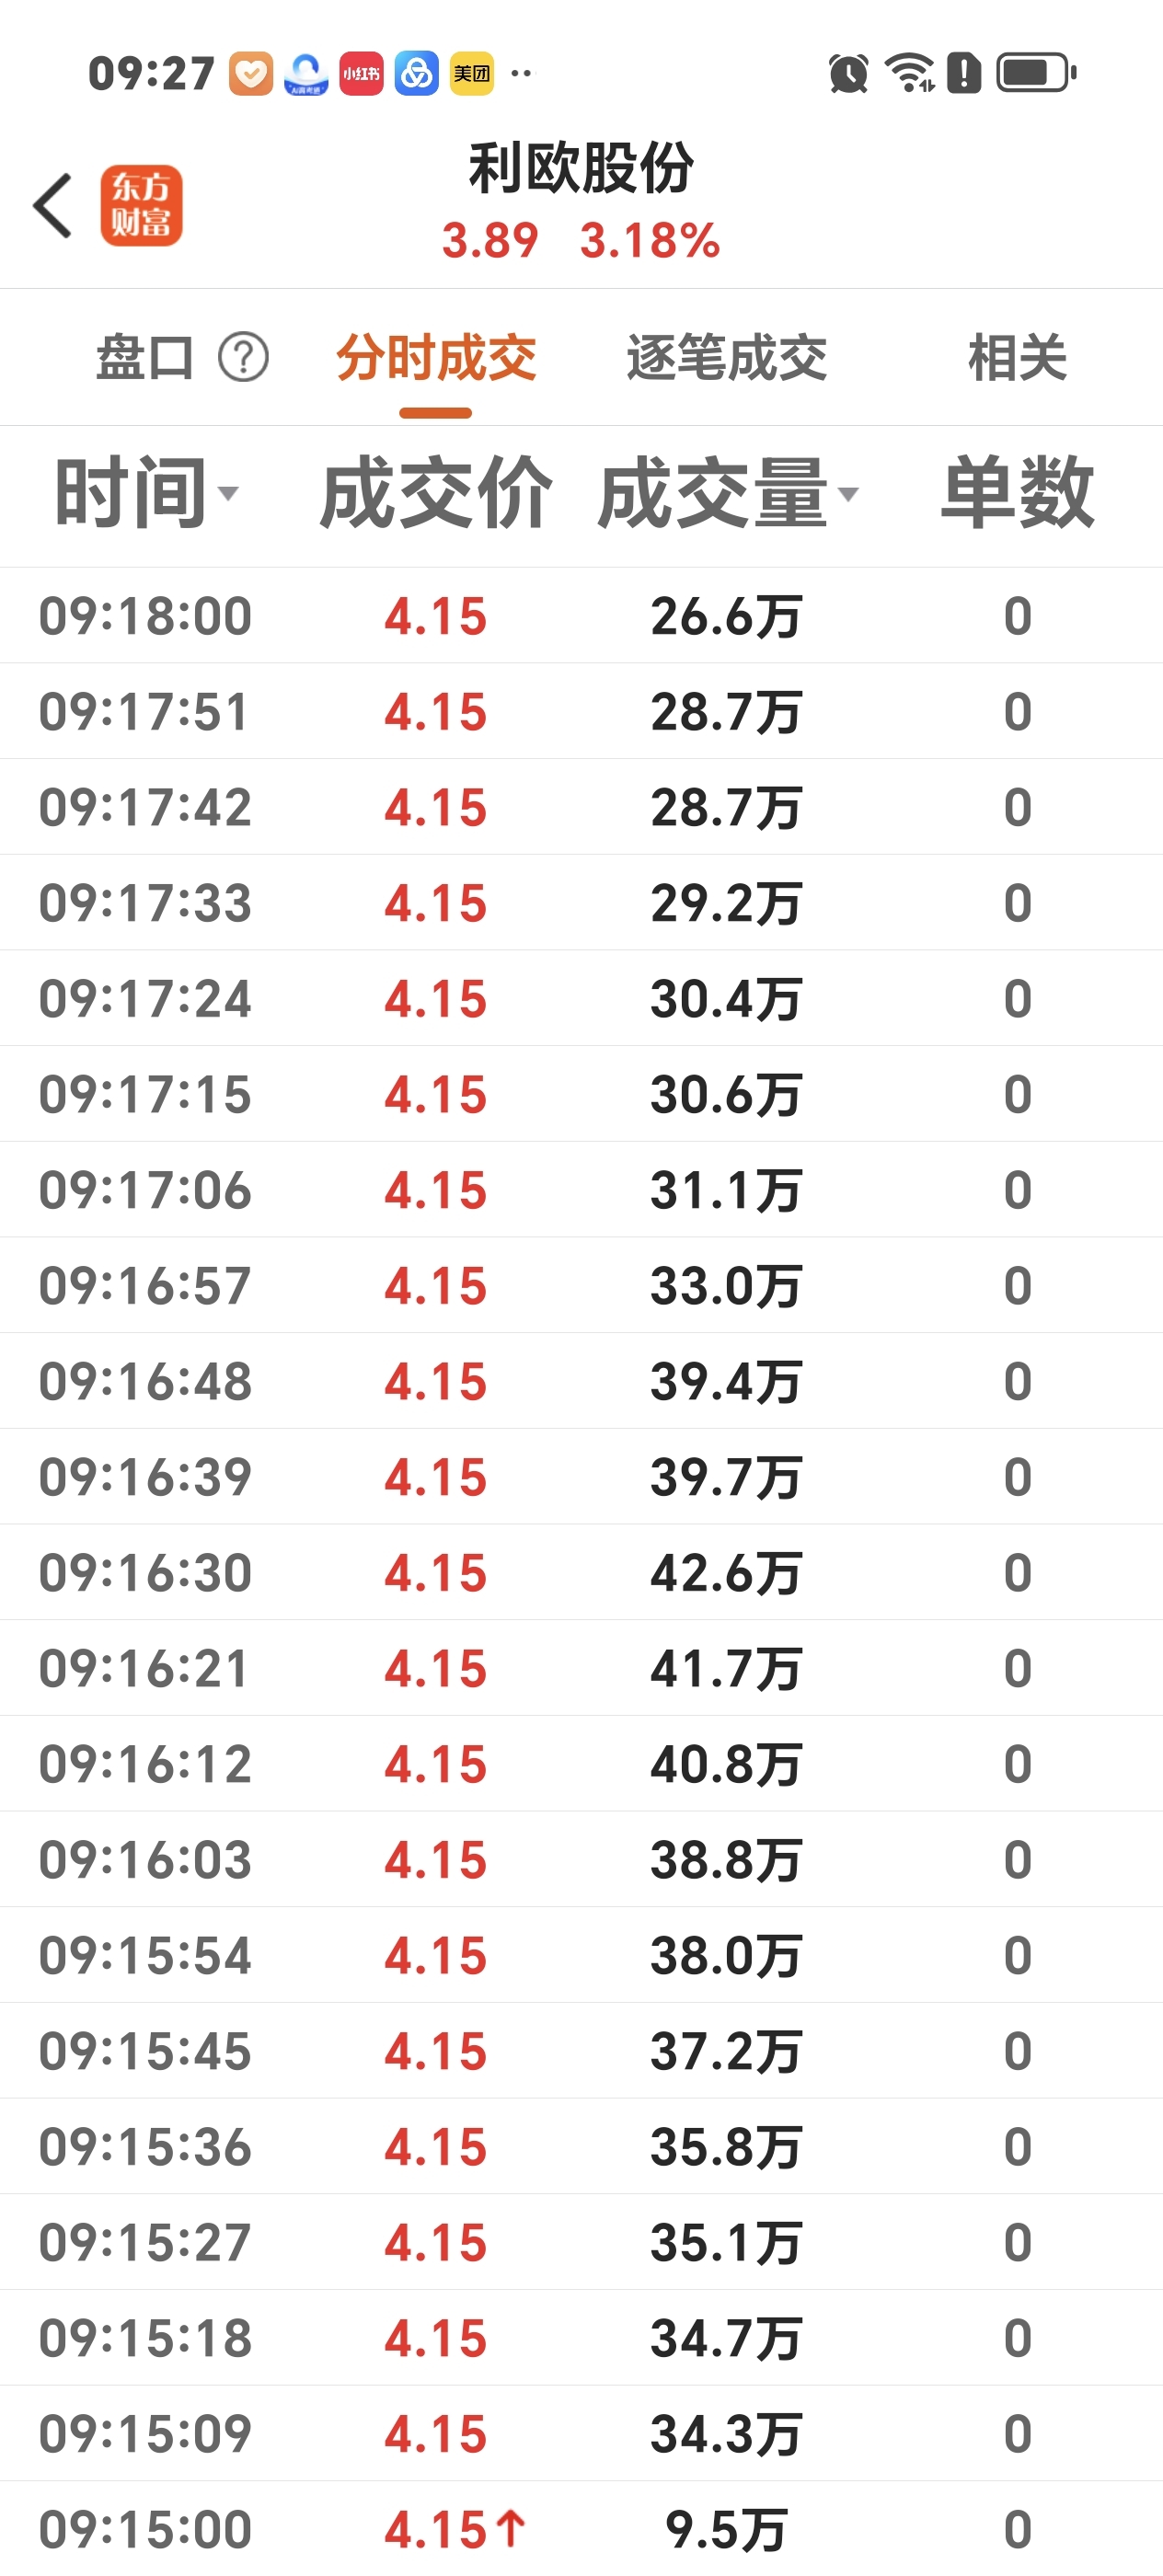Open the 美团 notification icon

click(471, 73)
